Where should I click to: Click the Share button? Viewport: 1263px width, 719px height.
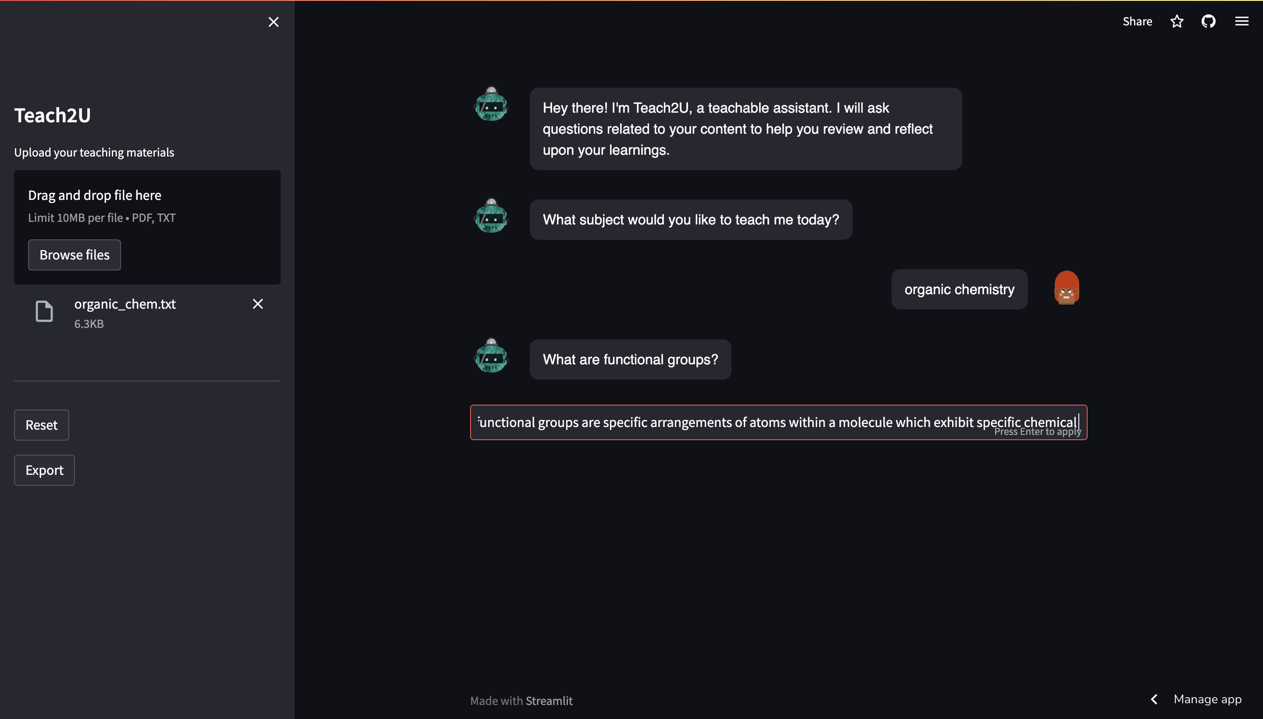[x=1137, y=21]
